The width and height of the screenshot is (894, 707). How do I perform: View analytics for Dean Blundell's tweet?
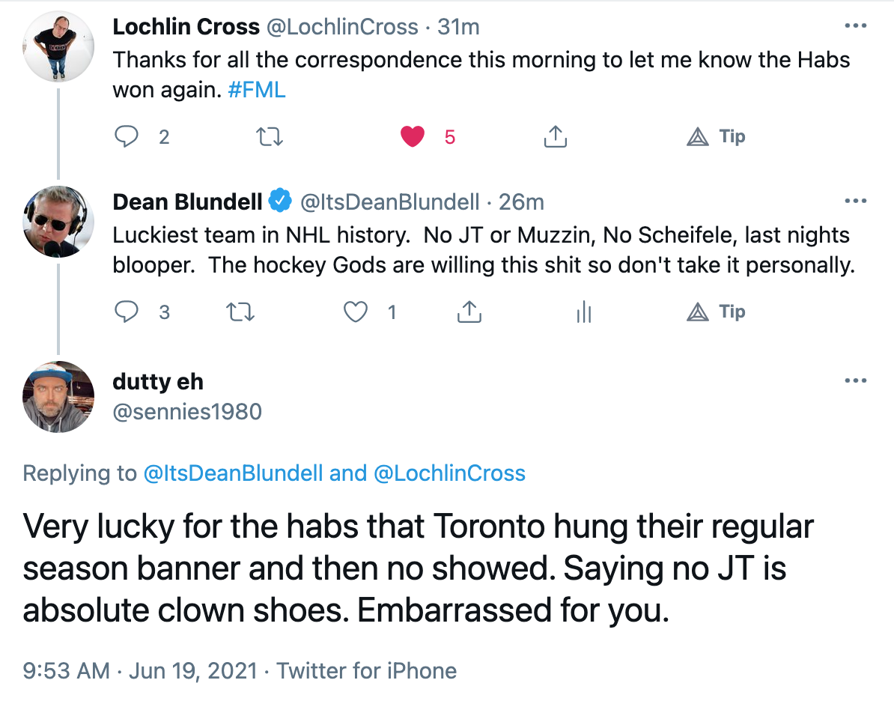click(584, 312)
